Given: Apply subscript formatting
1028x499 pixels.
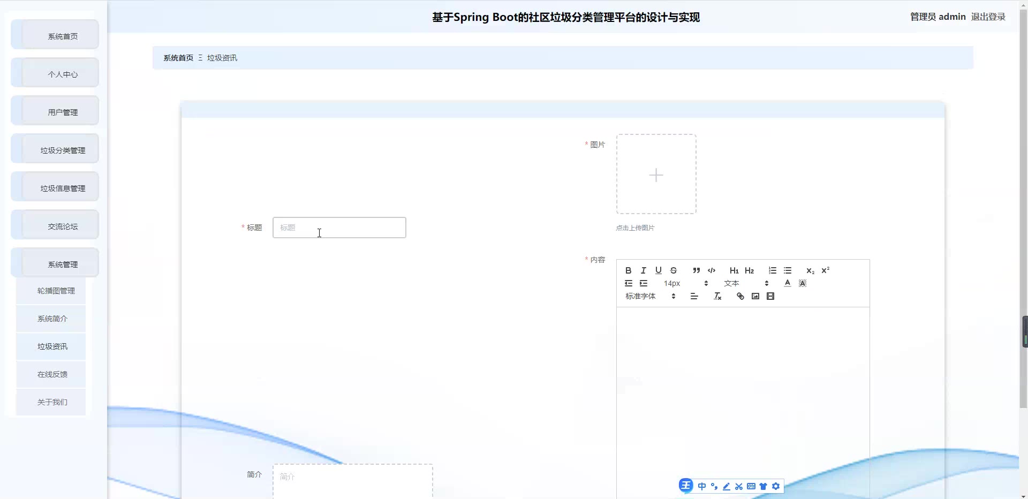Looking at the screenshot, I should tap(811, 270).
